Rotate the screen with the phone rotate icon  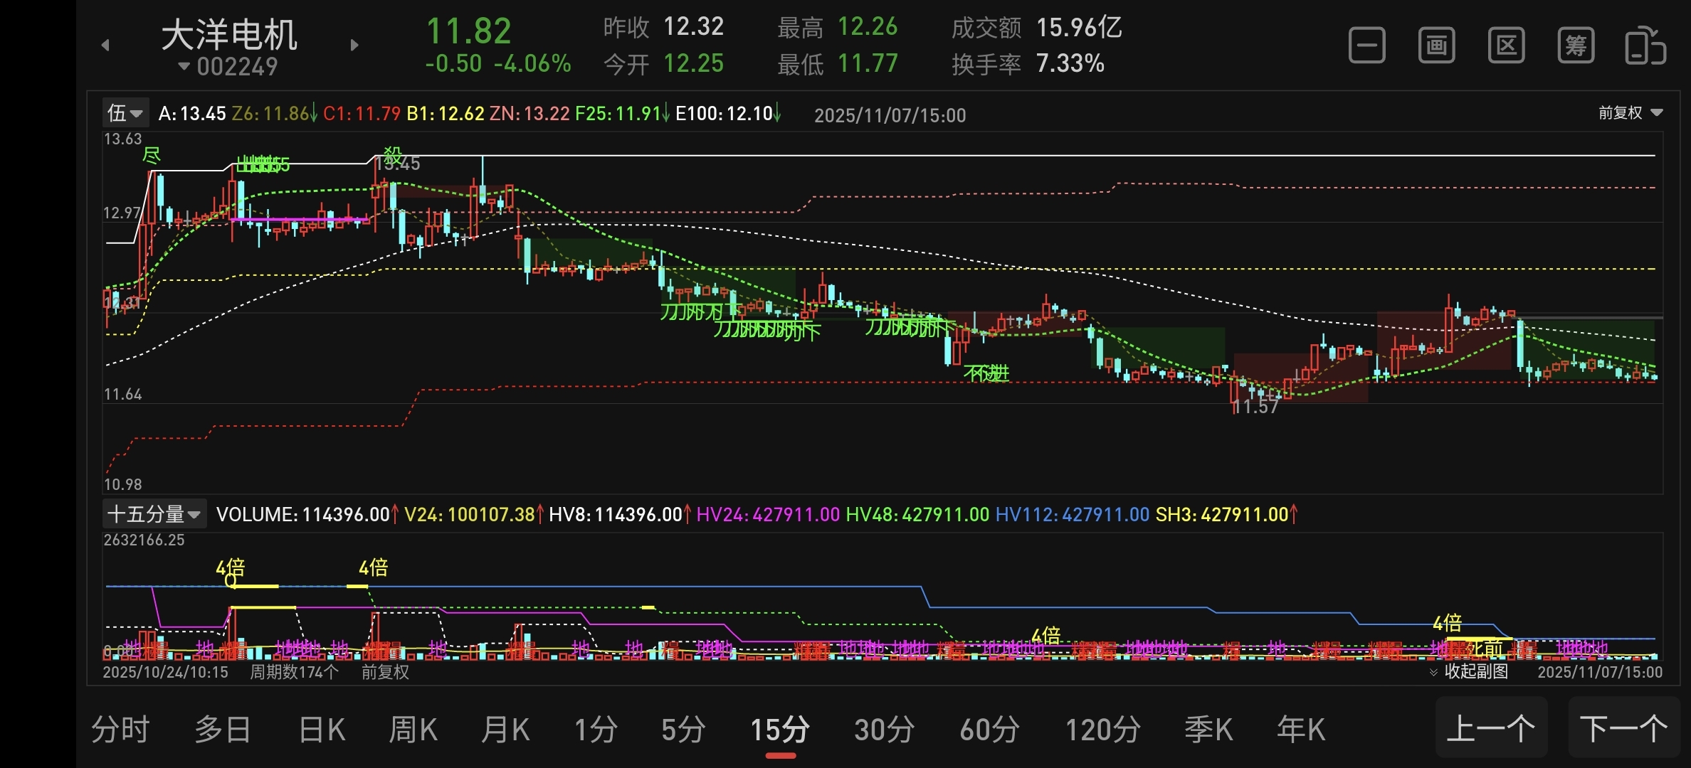pos(1645,46)
